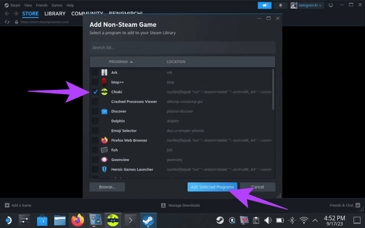The height and width of the screenshot is (228, 365).
Task: Click the Big Picture mode monitor icon
Action: (x=330, y=5)
